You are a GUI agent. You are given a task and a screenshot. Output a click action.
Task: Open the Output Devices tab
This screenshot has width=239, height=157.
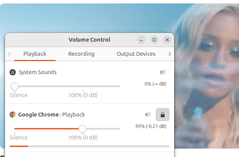[x=136, y=54]
